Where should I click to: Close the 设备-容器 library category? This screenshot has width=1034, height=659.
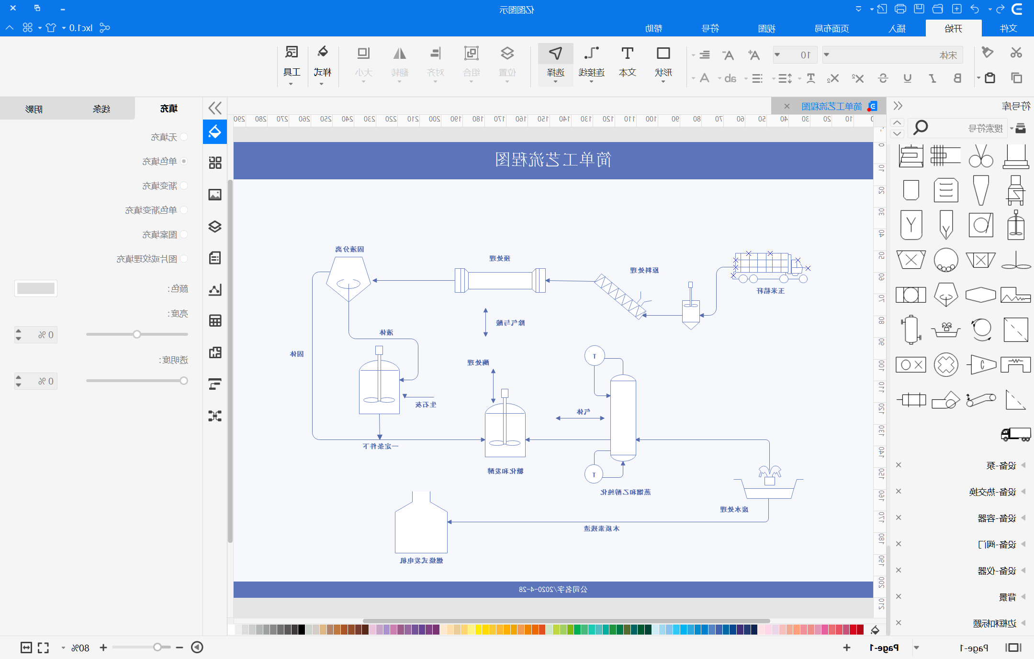(899, 517)
